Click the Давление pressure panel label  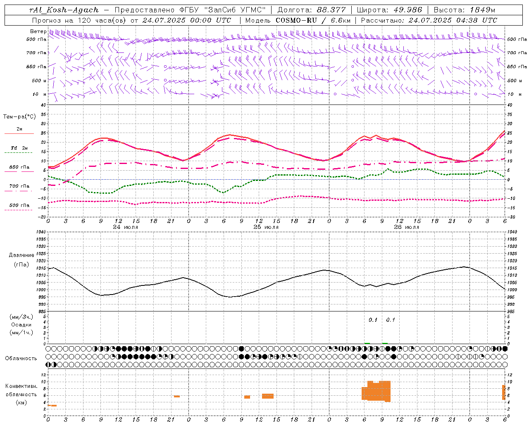coord(21,255)
